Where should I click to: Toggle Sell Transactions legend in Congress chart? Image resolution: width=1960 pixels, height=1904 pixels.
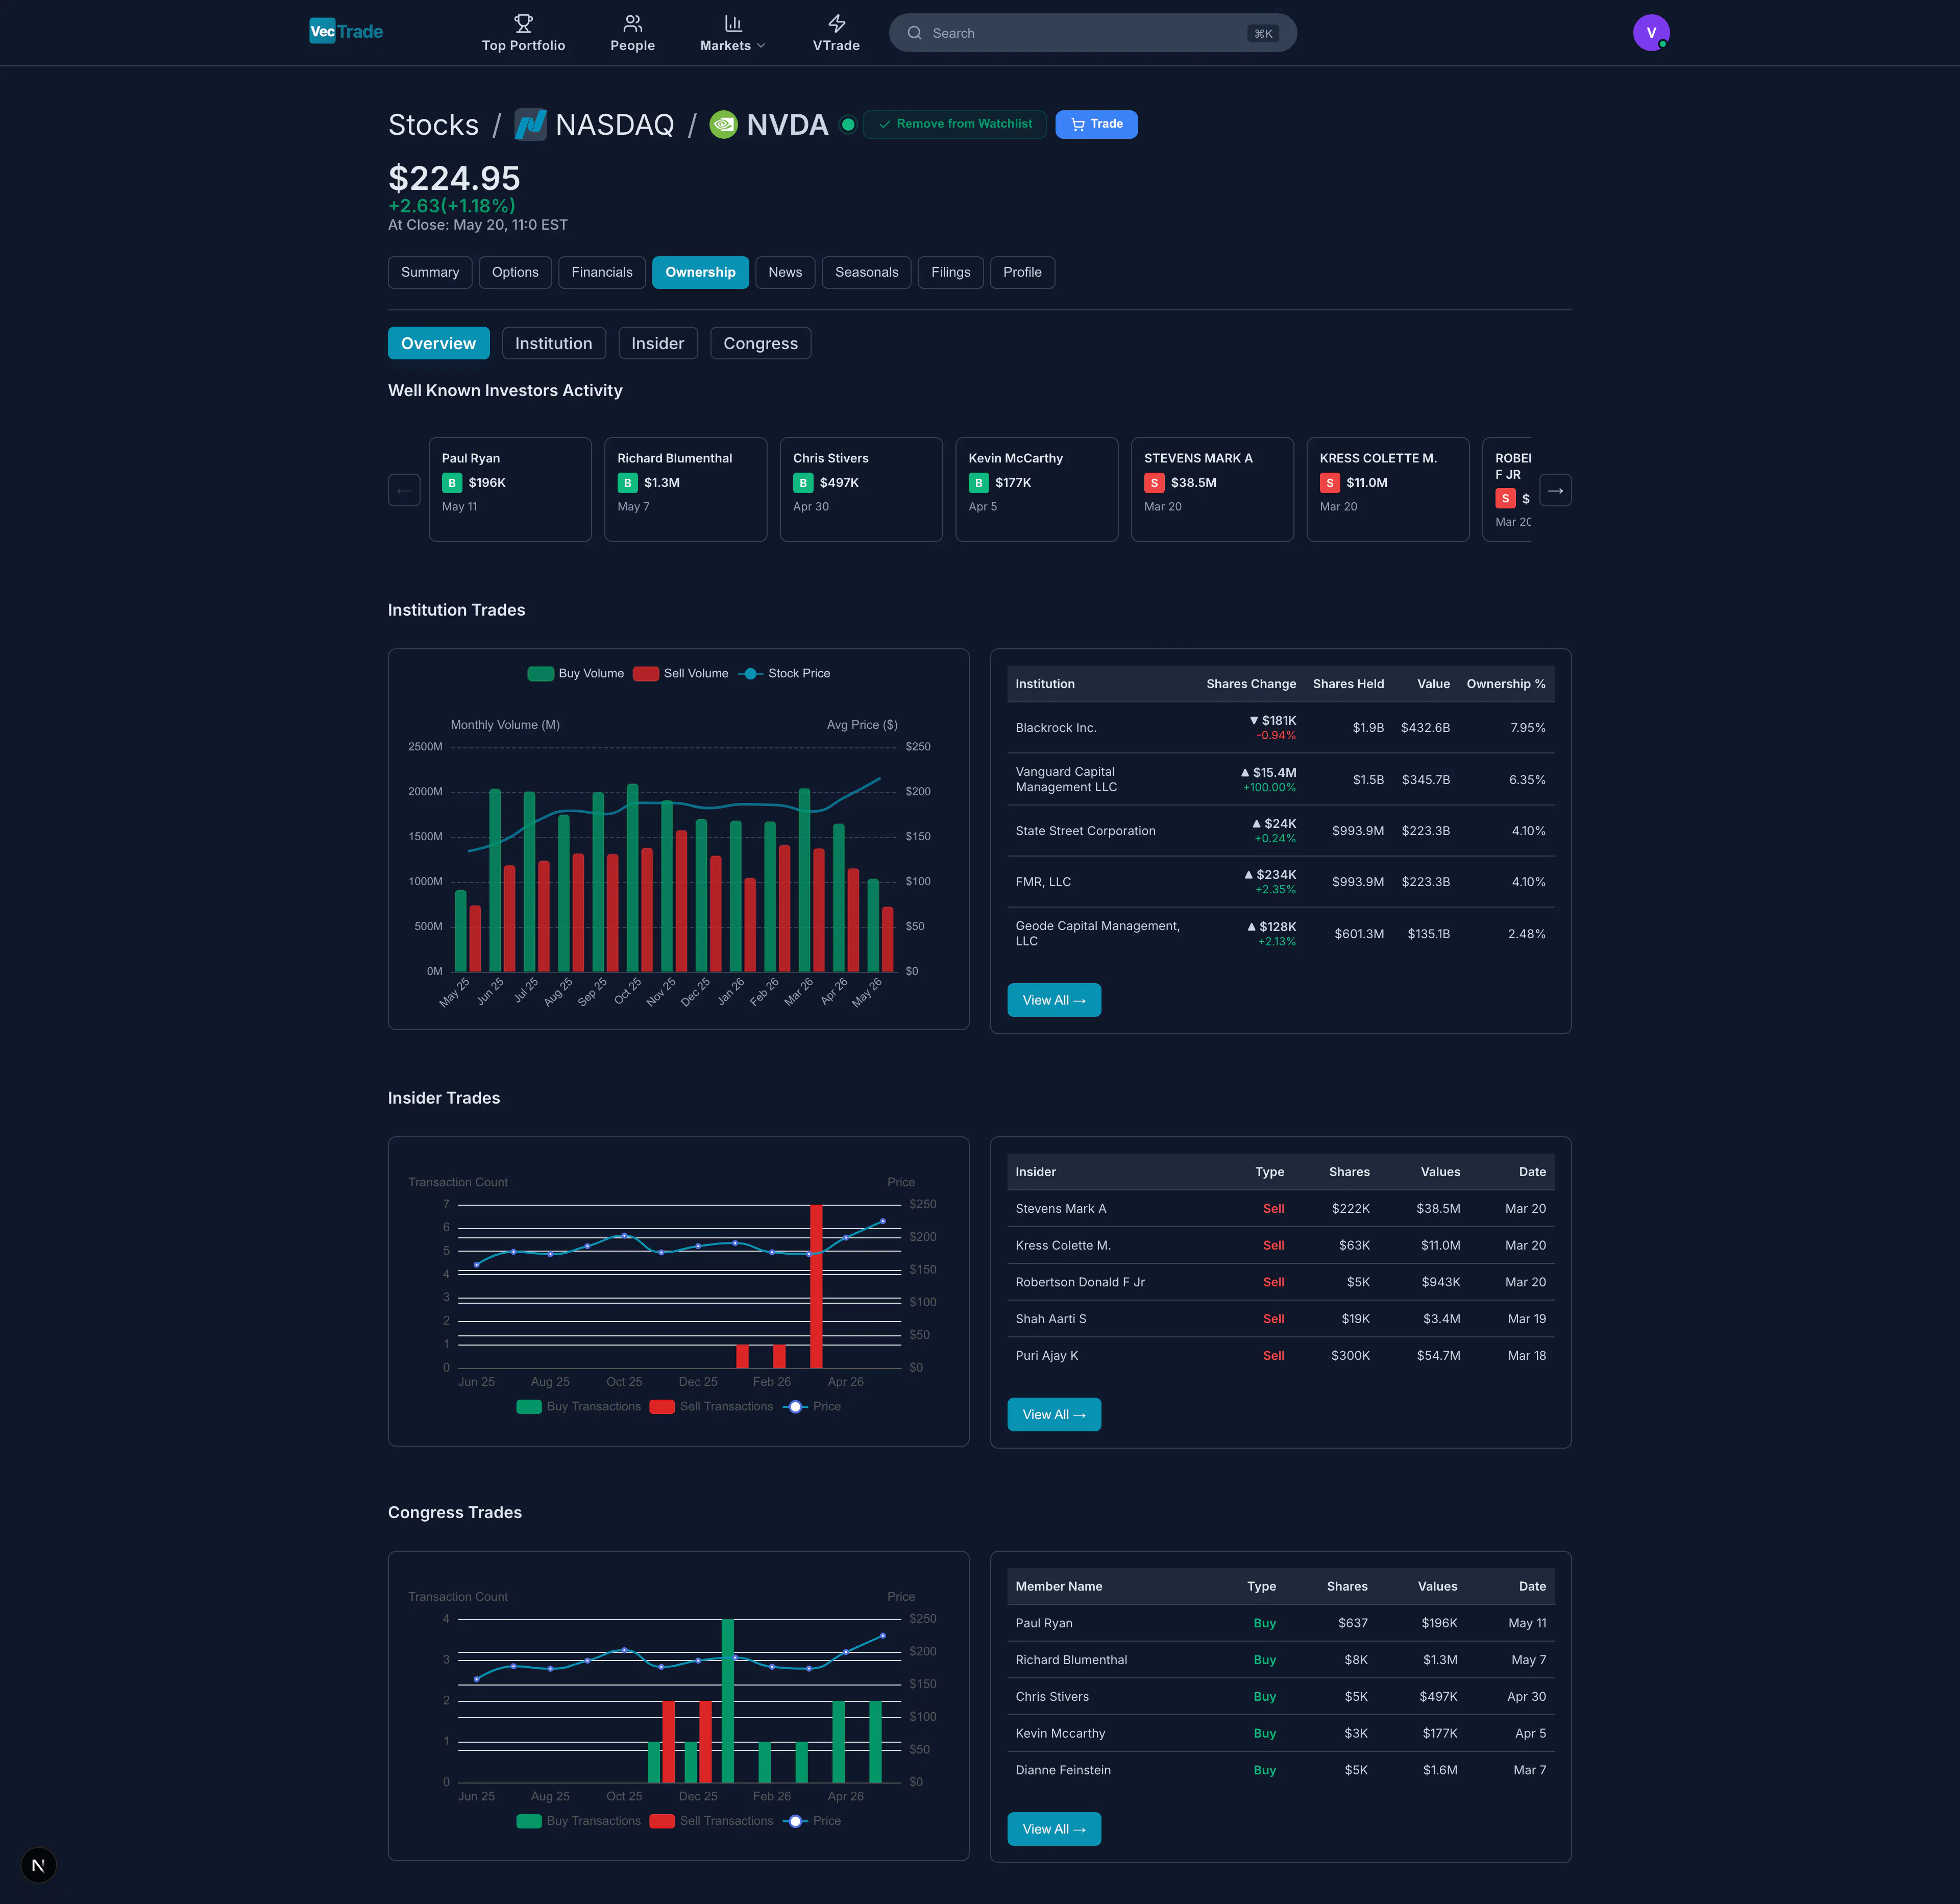coord(711,1820)
